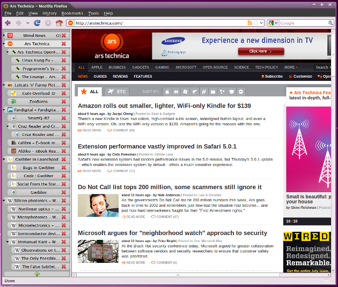
Task: Click the RSS feed icon in address bar
Action: pos(250,23)
